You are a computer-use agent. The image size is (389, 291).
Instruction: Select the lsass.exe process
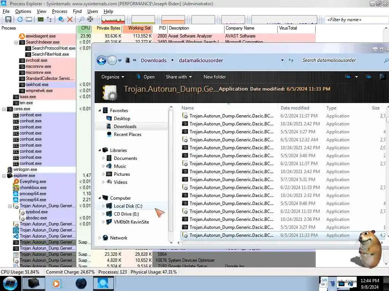pos(27,97)
